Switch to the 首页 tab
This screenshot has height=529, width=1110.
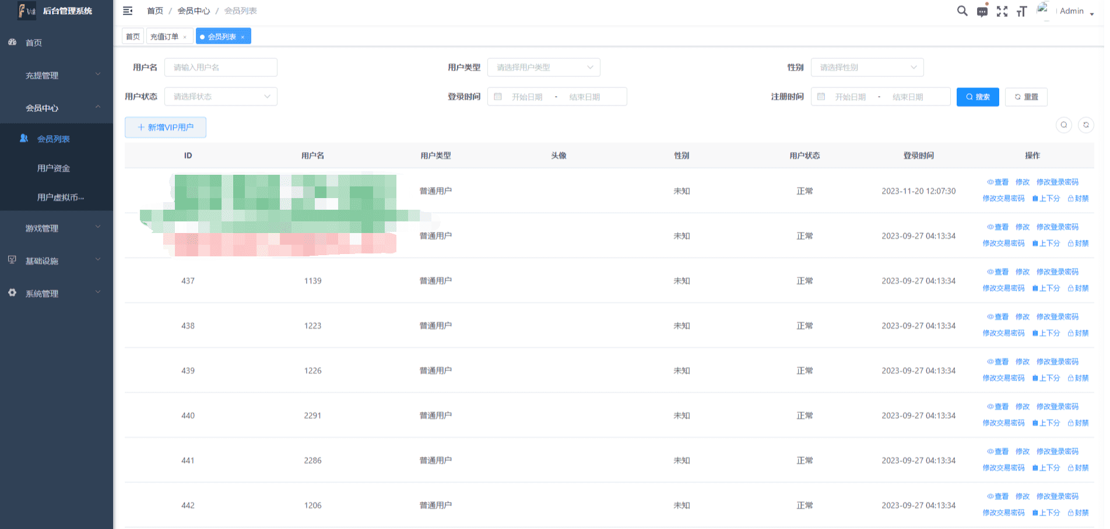133,37
